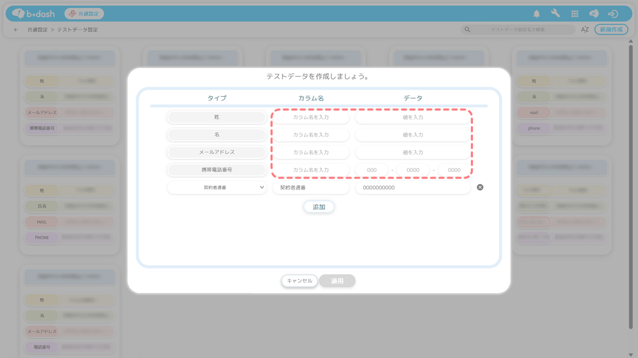The image size is (638, 358).
Task: Click the 共通設定 header tab
Action: 84,14
